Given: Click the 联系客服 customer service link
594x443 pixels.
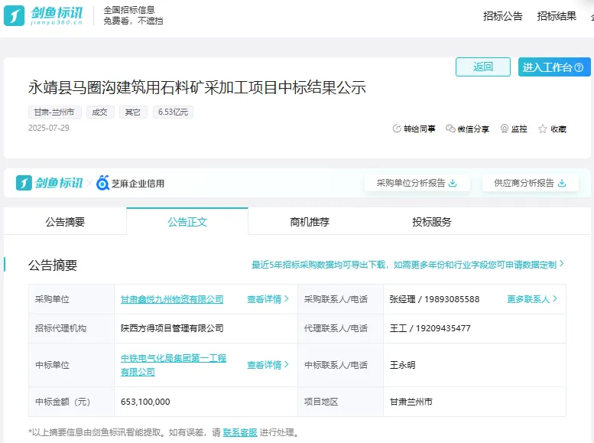Looking at the screenshot, I should (240, 433).
